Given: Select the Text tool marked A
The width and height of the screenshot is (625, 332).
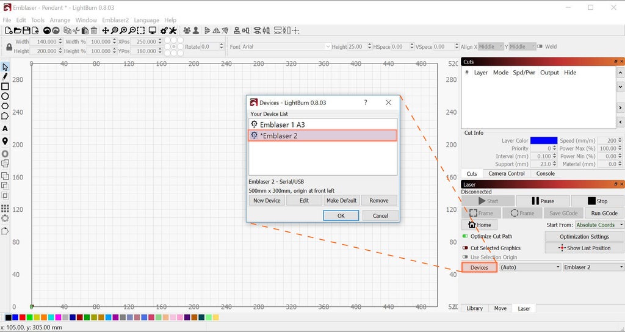Looking at the screenshot, I should pyautogui.click(x=5, y=128).
